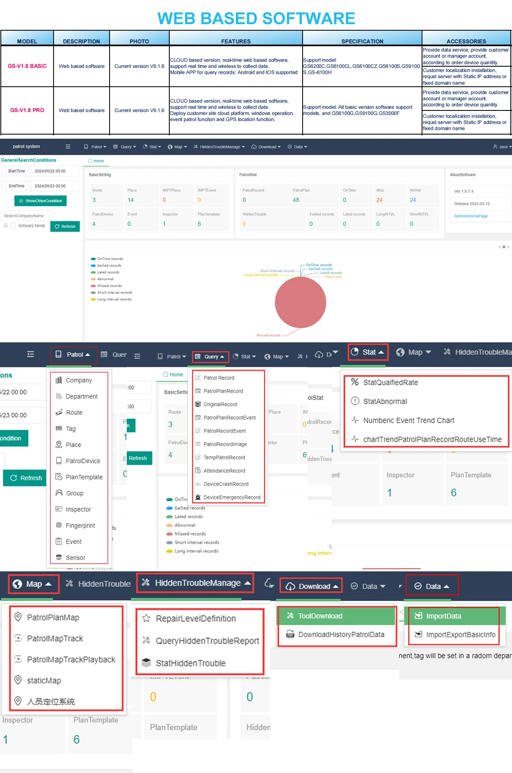The width and height of the screenshot is (512, 773).
Task: Click the PatrolPlanMap location pin icon
Action: tap(18, 617)
